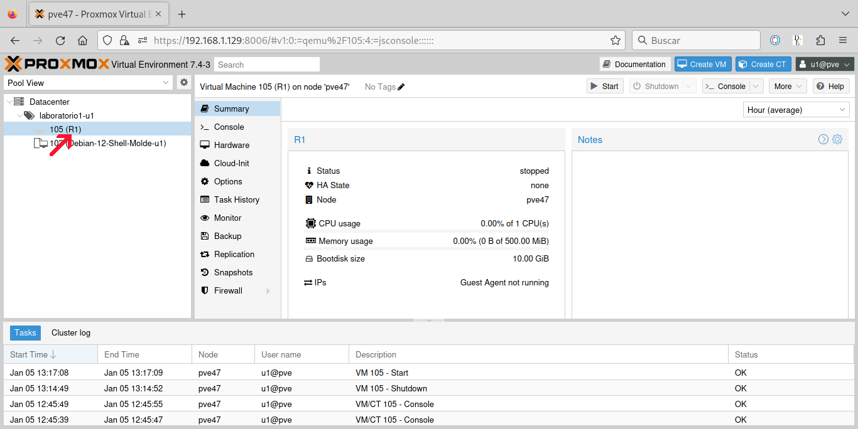858x429 pixels.
Task: Click the Firefox Buscar search box
Action: 696,40
